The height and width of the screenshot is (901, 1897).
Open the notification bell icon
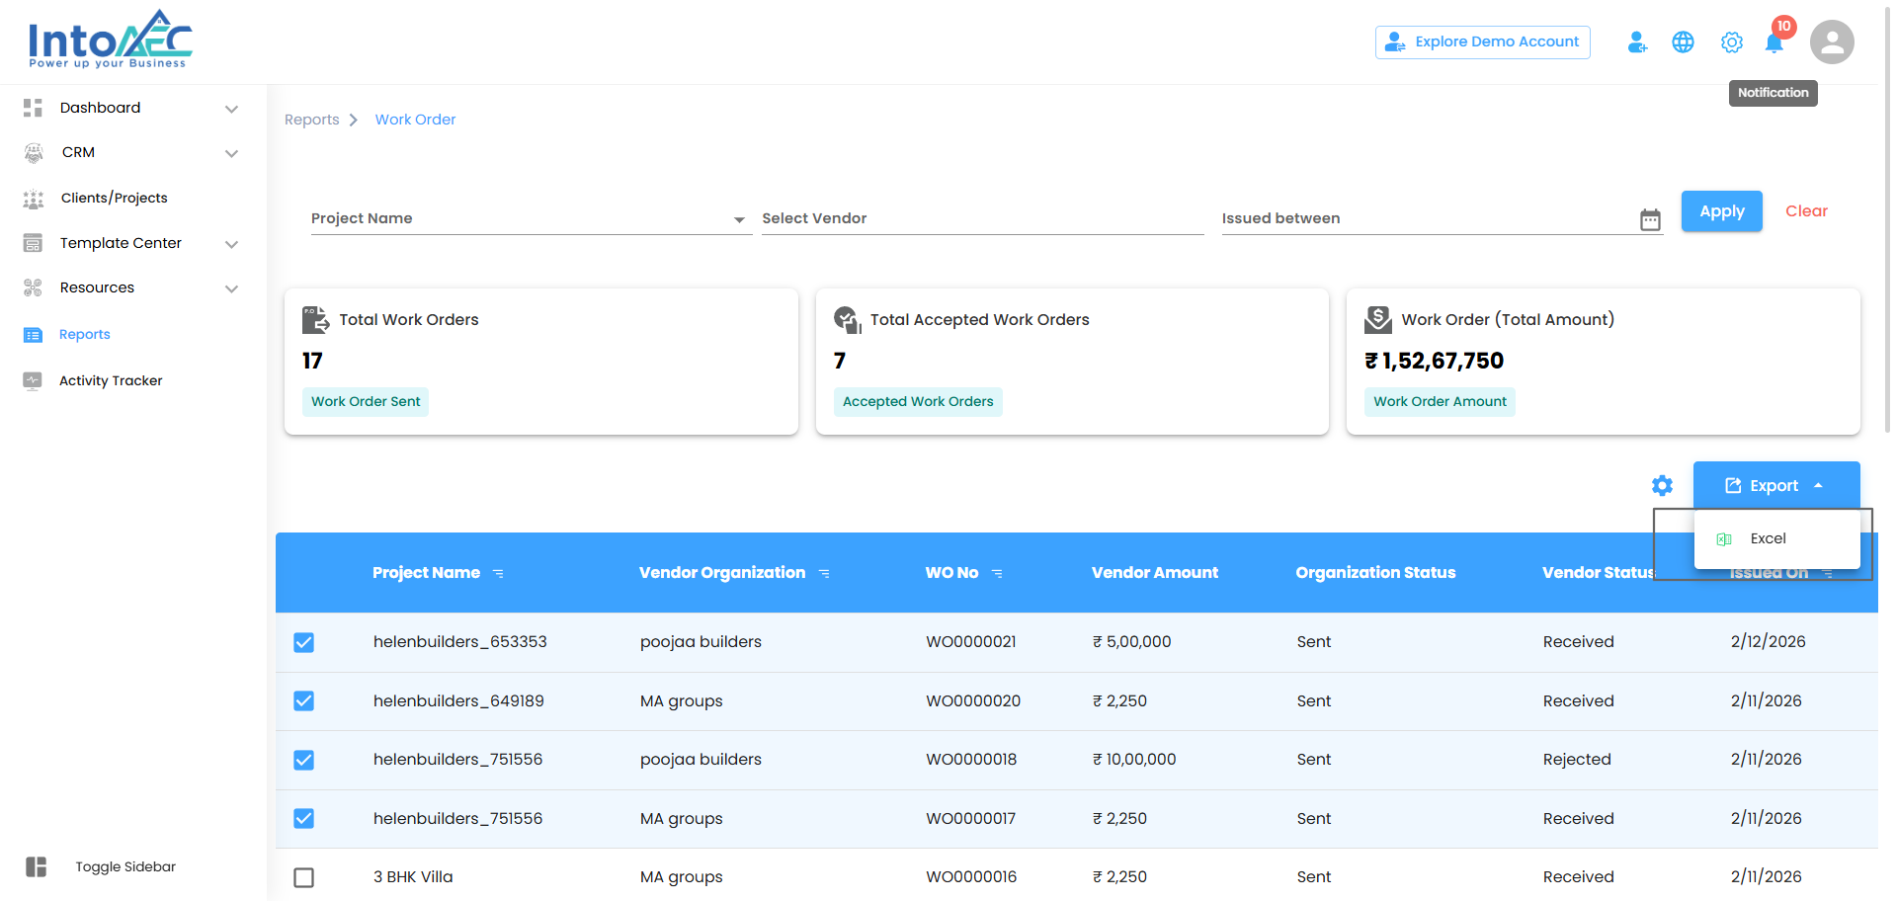click(x=1774, y=42)
